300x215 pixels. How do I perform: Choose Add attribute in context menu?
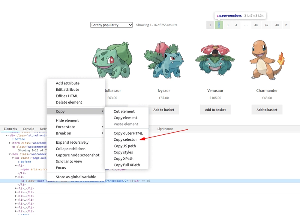(x=76, y=83)
